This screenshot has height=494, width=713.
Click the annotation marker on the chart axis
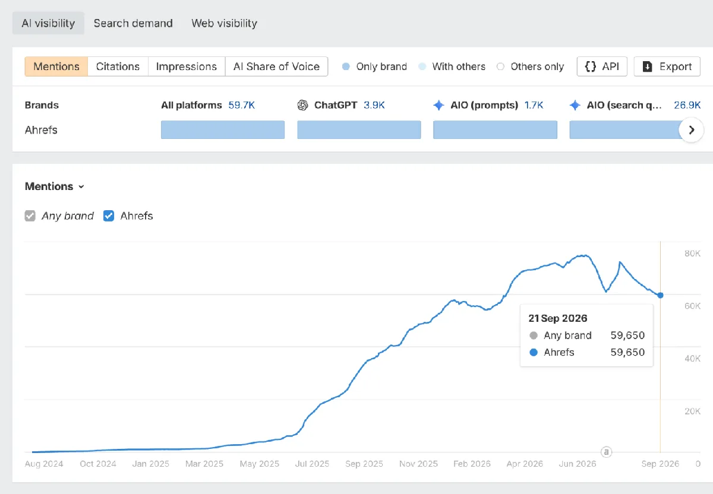[607, 452]
